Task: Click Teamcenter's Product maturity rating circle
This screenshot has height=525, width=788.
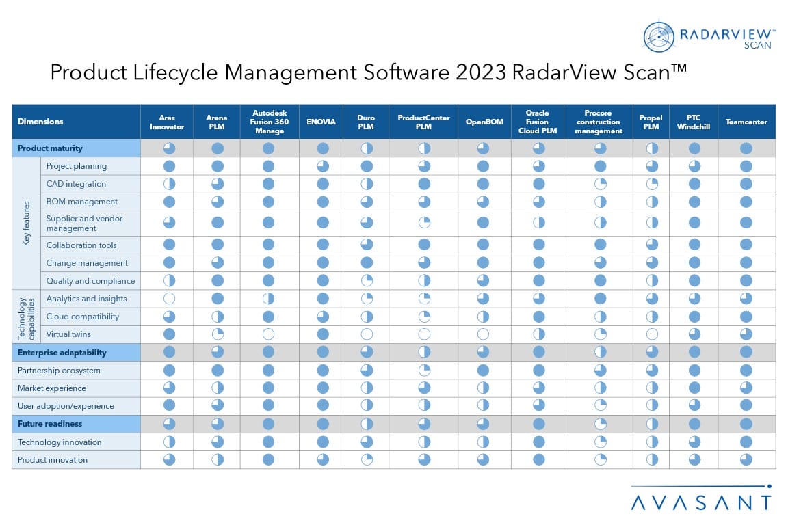Action: [x=746, y=148]
